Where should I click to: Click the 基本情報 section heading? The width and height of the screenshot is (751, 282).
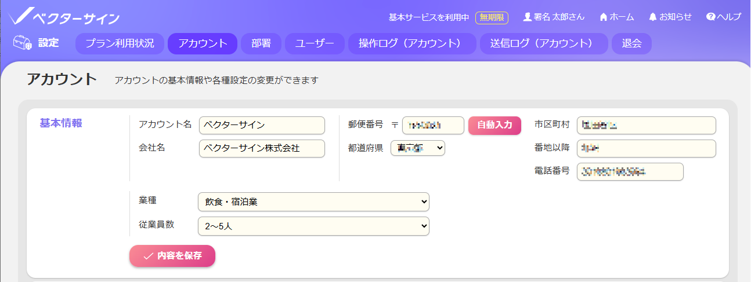pyautogui.click(x=61, y=123)
